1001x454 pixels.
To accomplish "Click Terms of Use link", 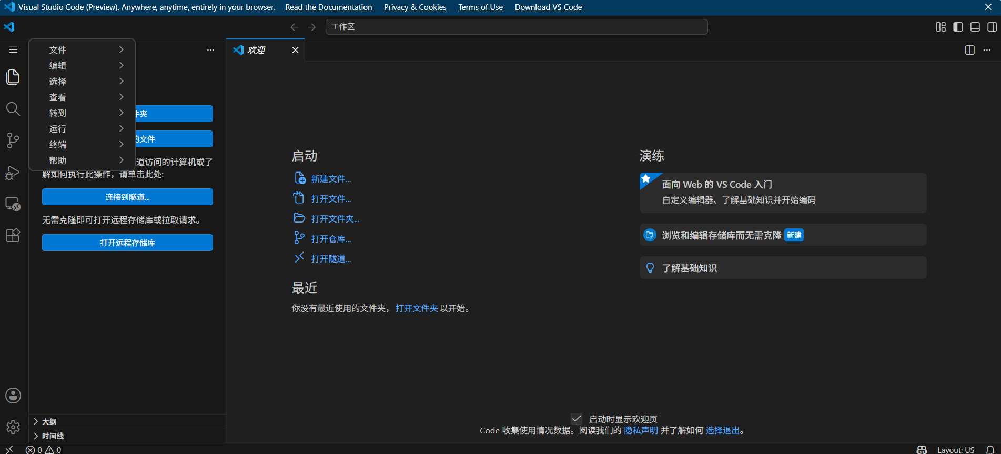I will (480, 7).
